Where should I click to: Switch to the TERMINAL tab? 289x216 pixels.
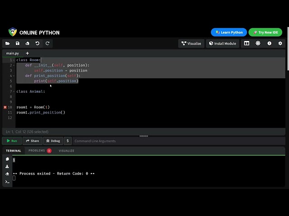(x=14, y=151)
